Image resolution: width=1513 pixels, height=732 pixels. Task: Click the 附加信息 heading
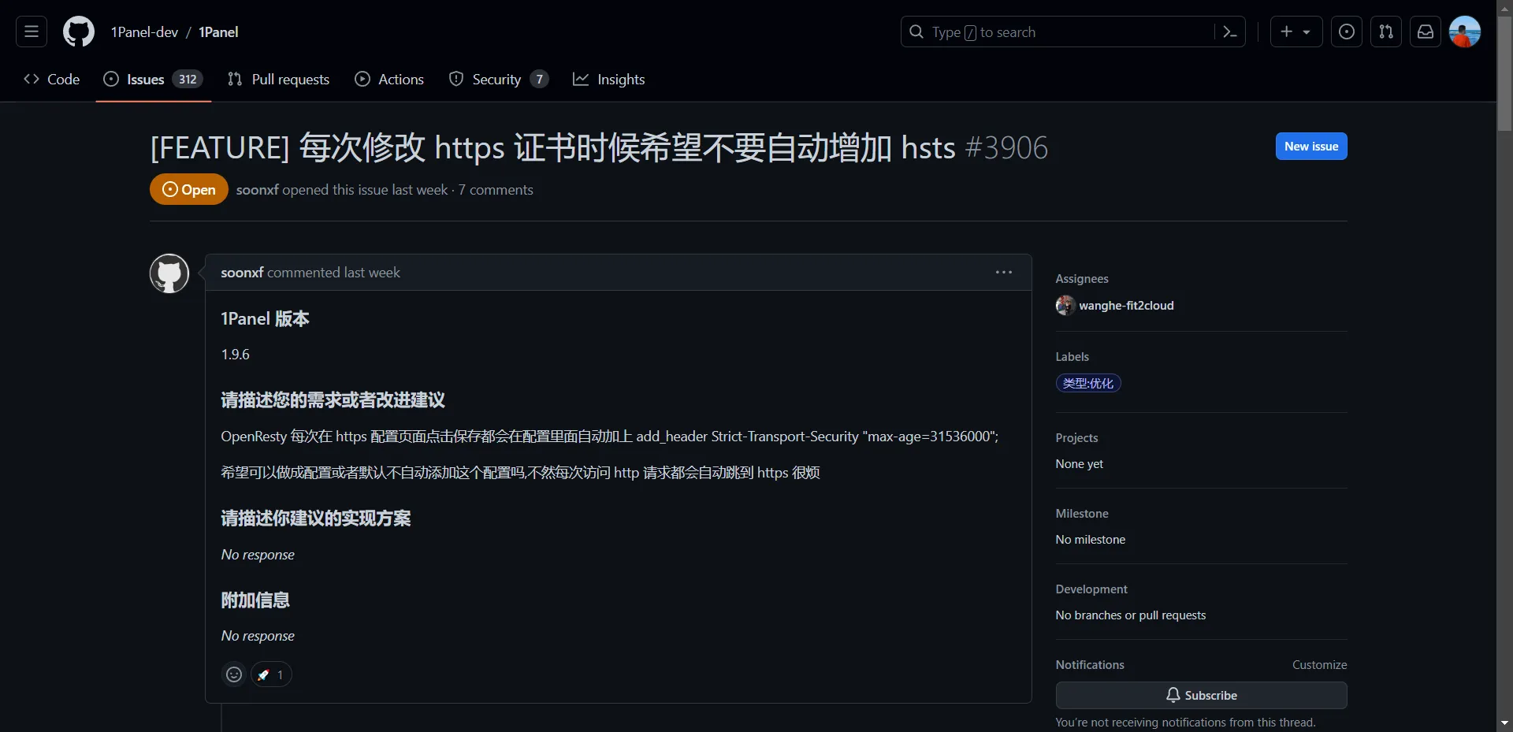click(255, 600)
